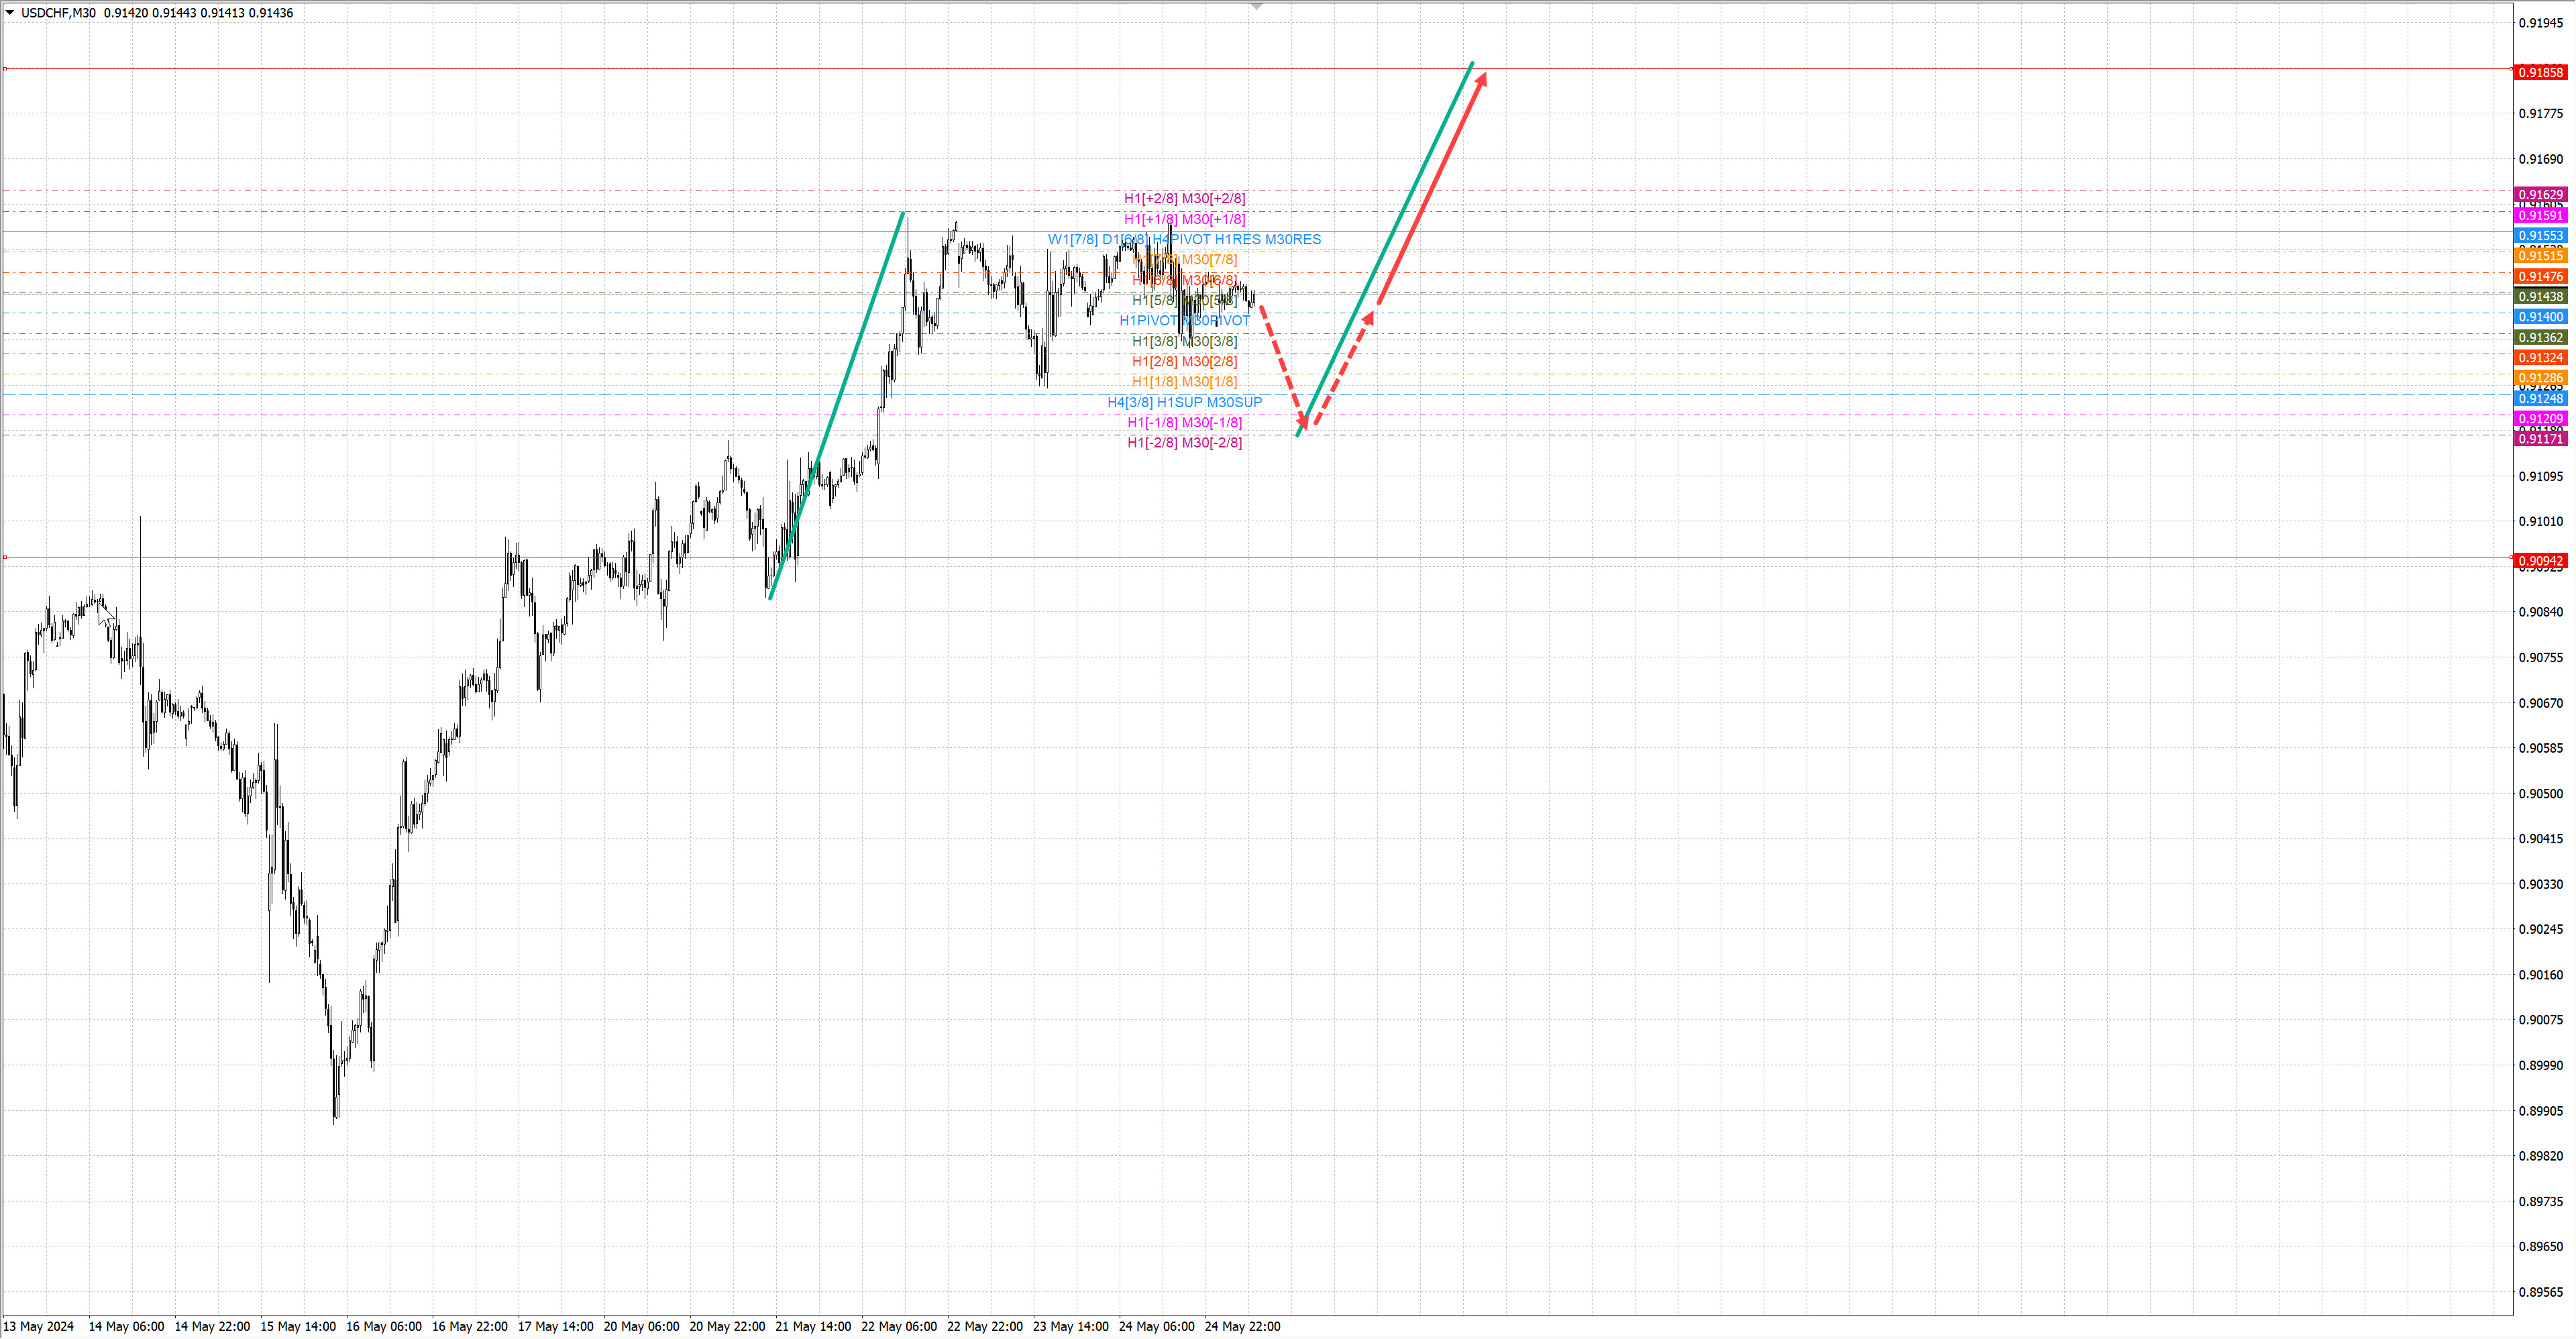Click the H4[3/8] H1SUP M30SUP label
2576x1339 pixels.
click(x=1184, y=403)
